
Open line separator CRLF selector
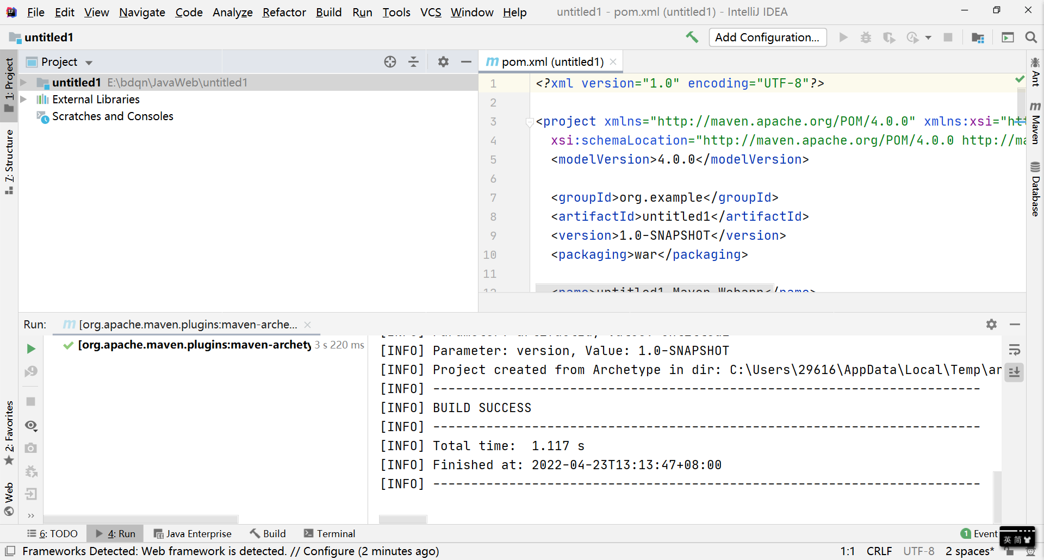[879, 551]
